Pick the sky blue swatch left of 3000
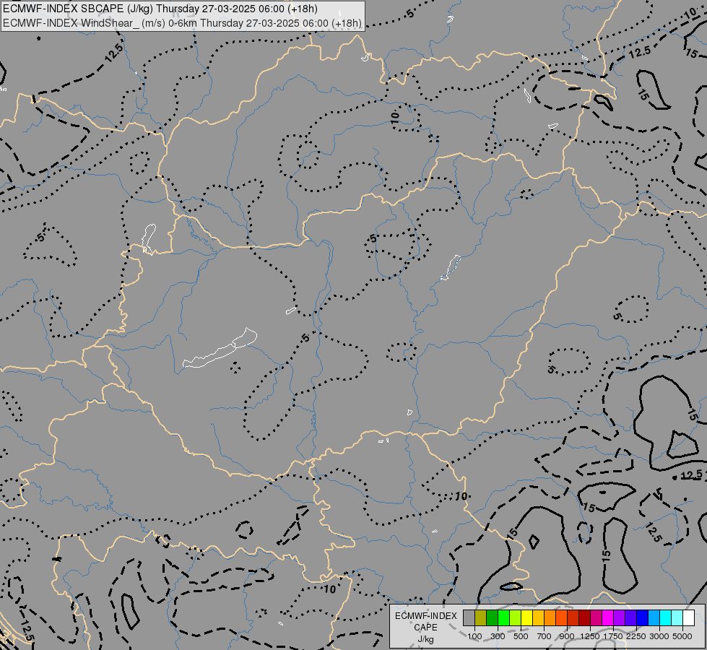707x650 pixels. point(654,618)
